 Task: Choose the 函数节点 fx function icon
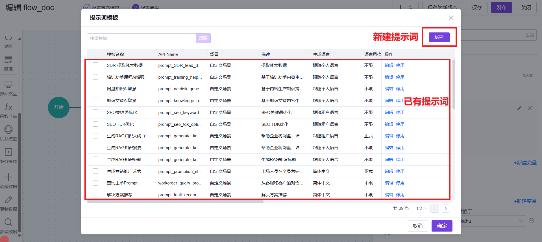click(x=8, y=107)
